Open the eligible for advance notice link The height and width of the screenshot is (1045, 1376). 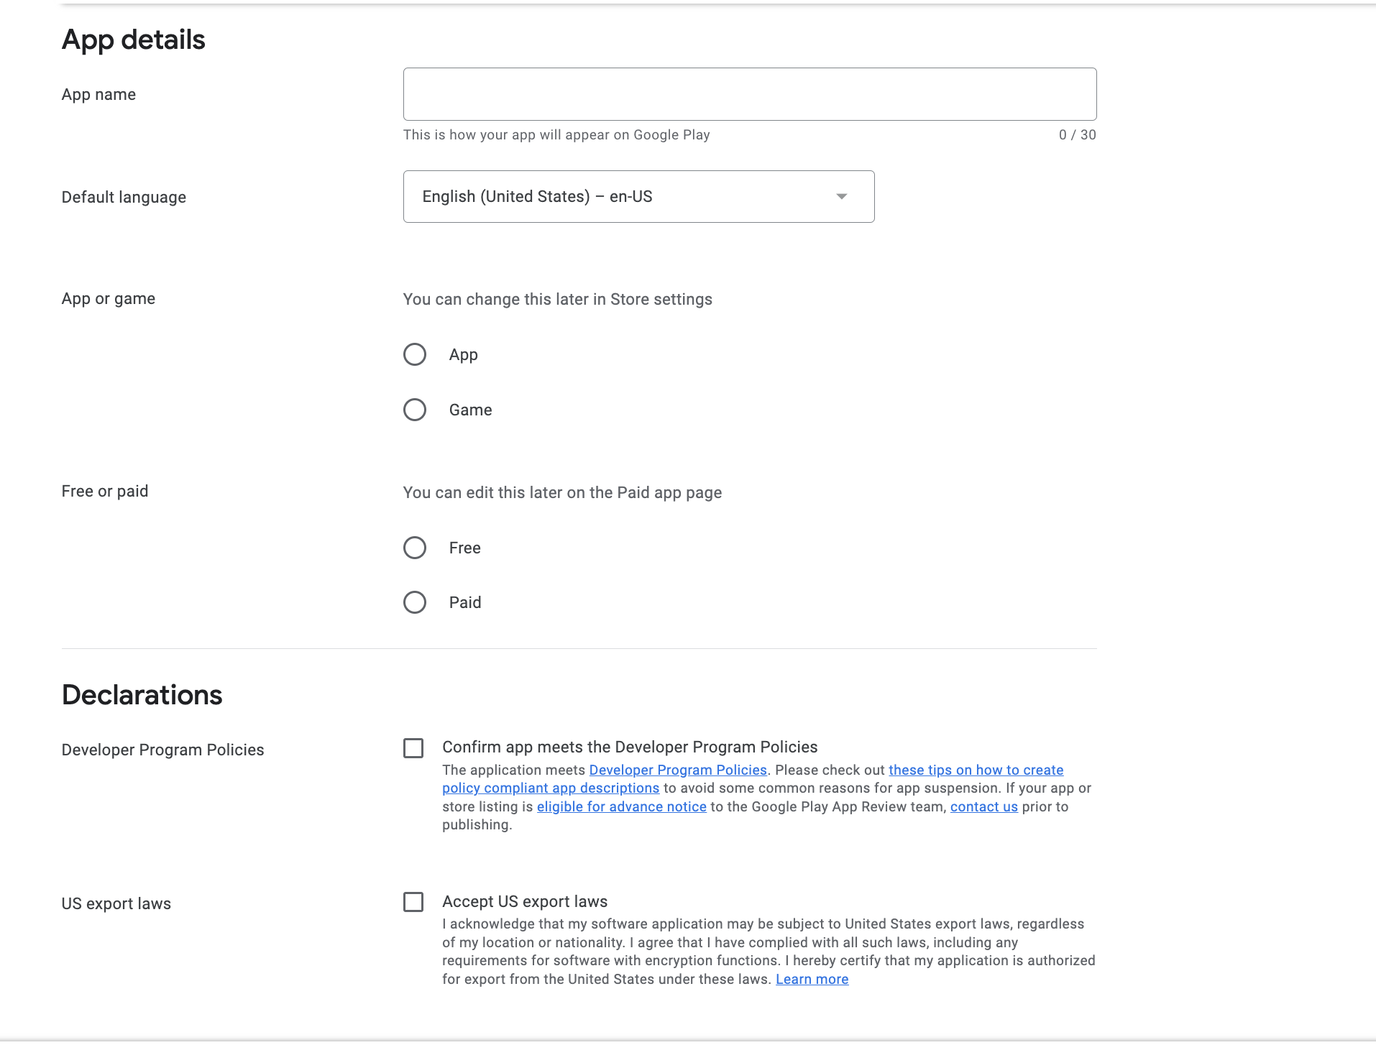point(622,806)
